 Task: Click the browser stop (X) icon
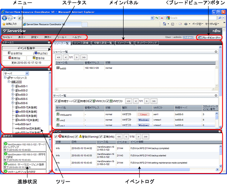pyautogui.click(x=162, y=18)
